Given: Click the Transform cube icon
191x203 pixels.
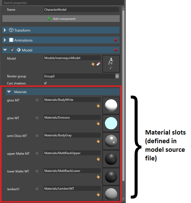Looking at the screenshot, I should click(11, 30).
